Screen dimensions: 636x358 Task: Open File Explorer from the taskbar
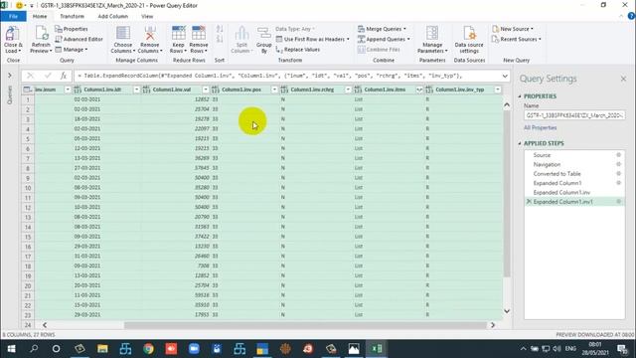click(x=102, y=349)
